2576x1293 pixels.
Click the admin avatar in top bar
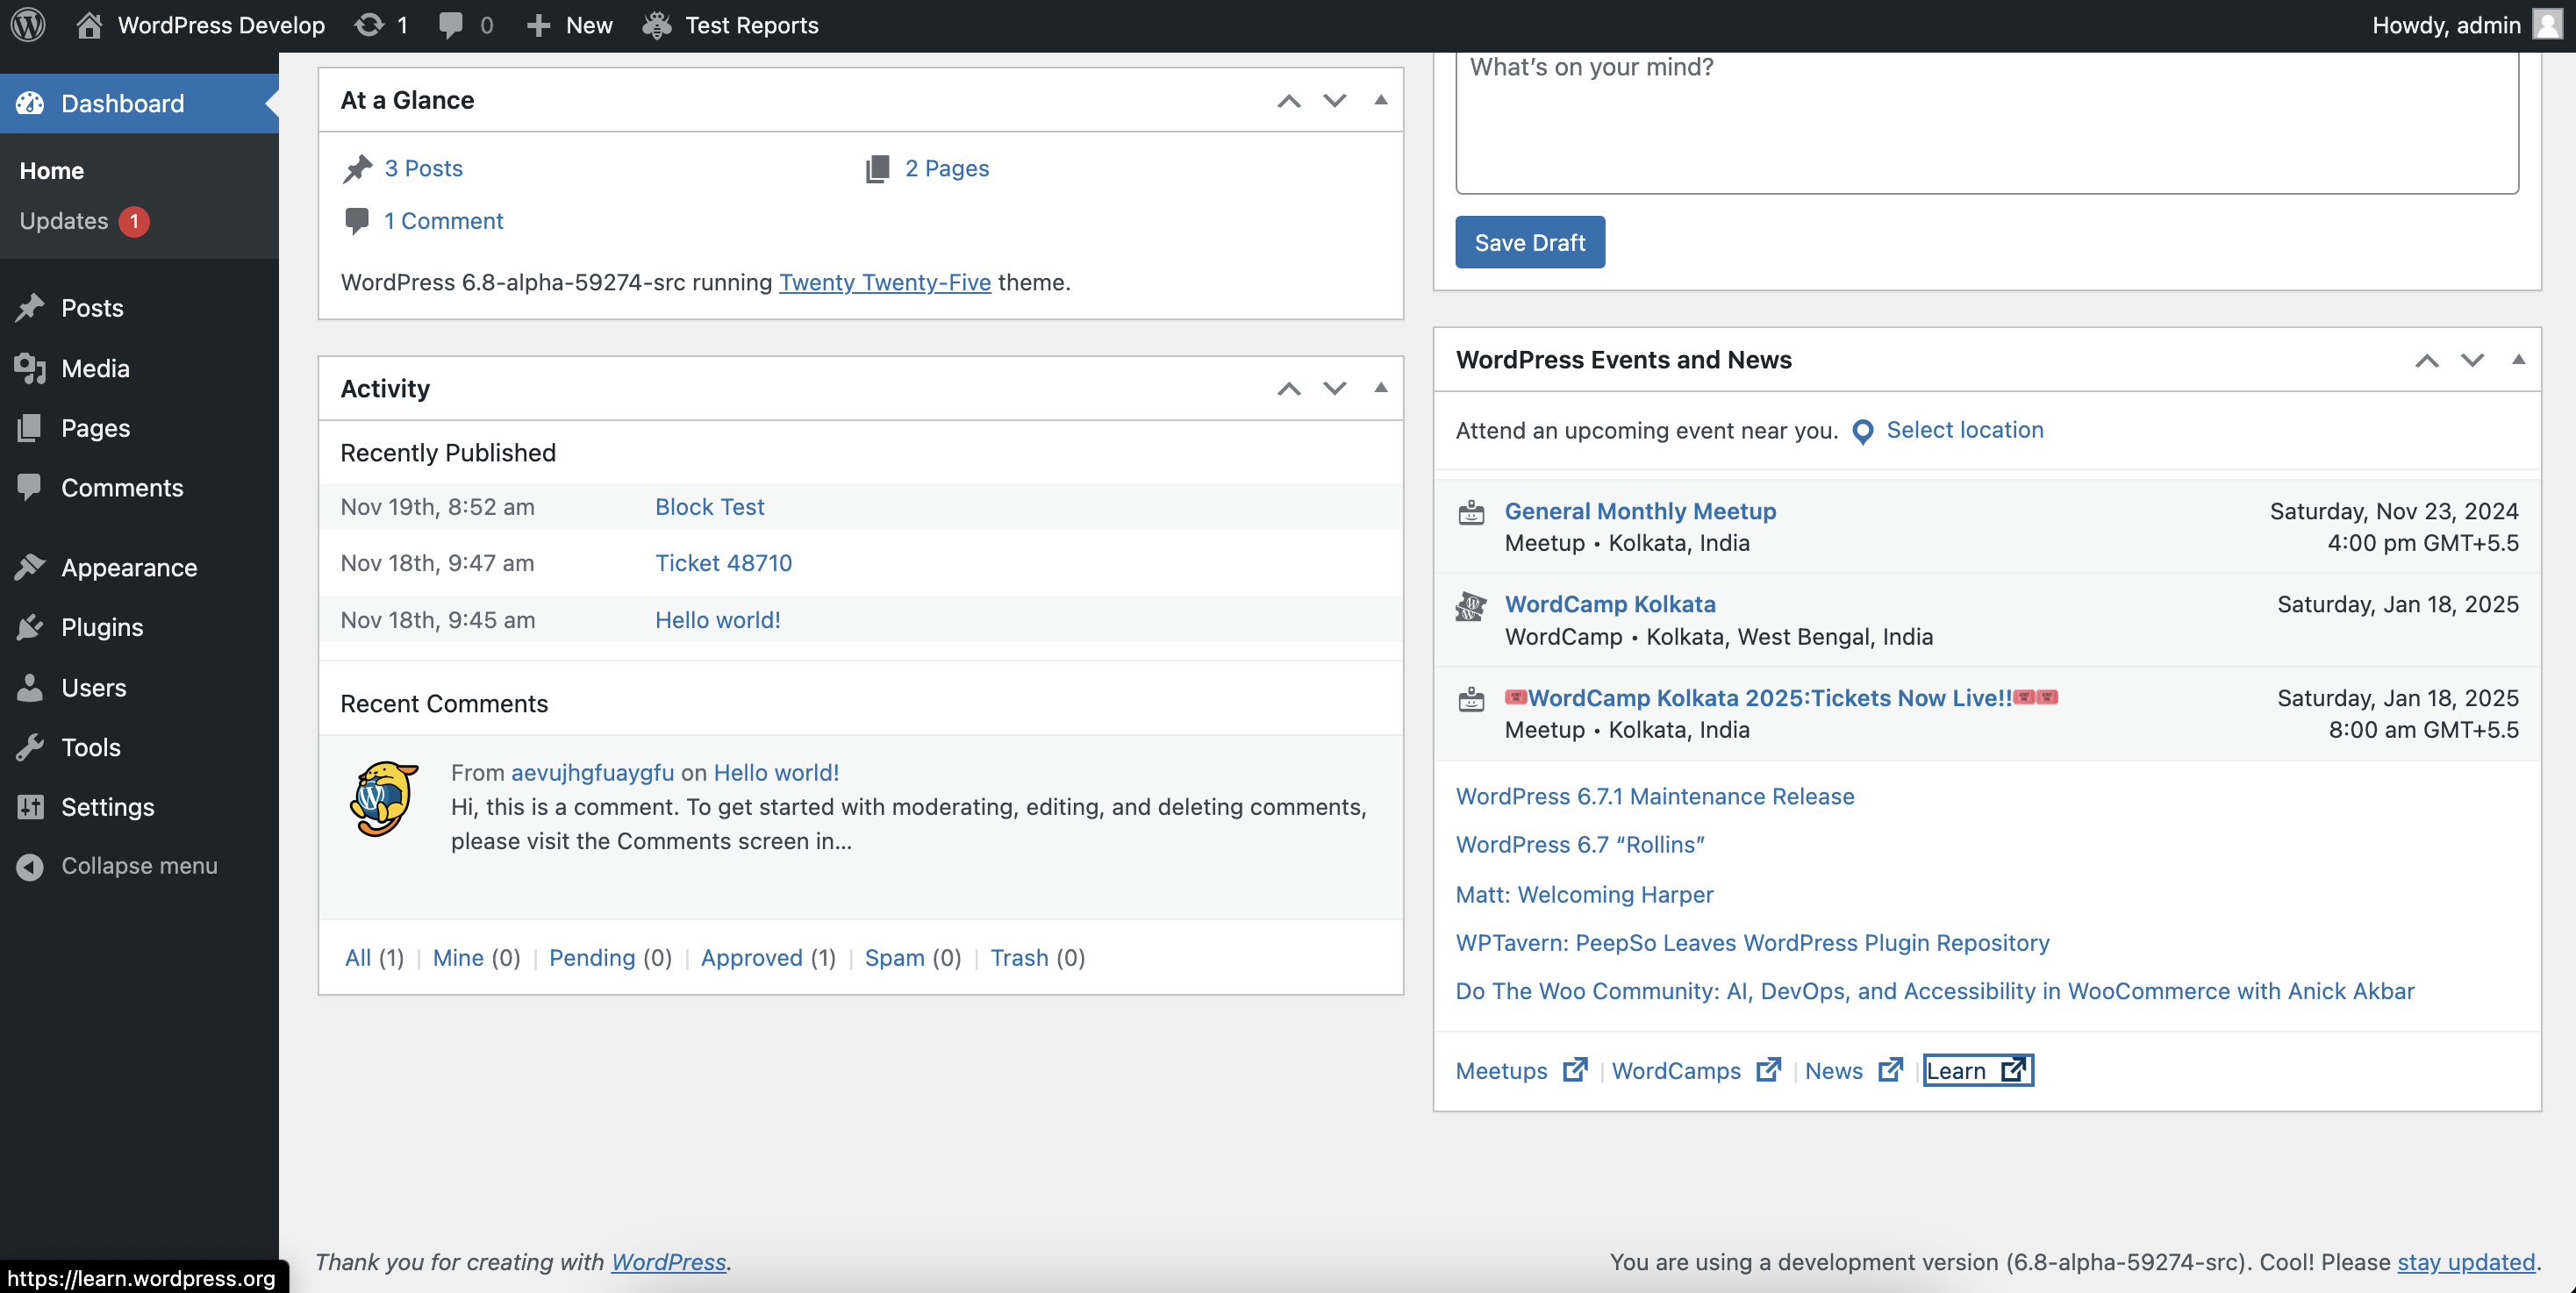click(2548, 25)
